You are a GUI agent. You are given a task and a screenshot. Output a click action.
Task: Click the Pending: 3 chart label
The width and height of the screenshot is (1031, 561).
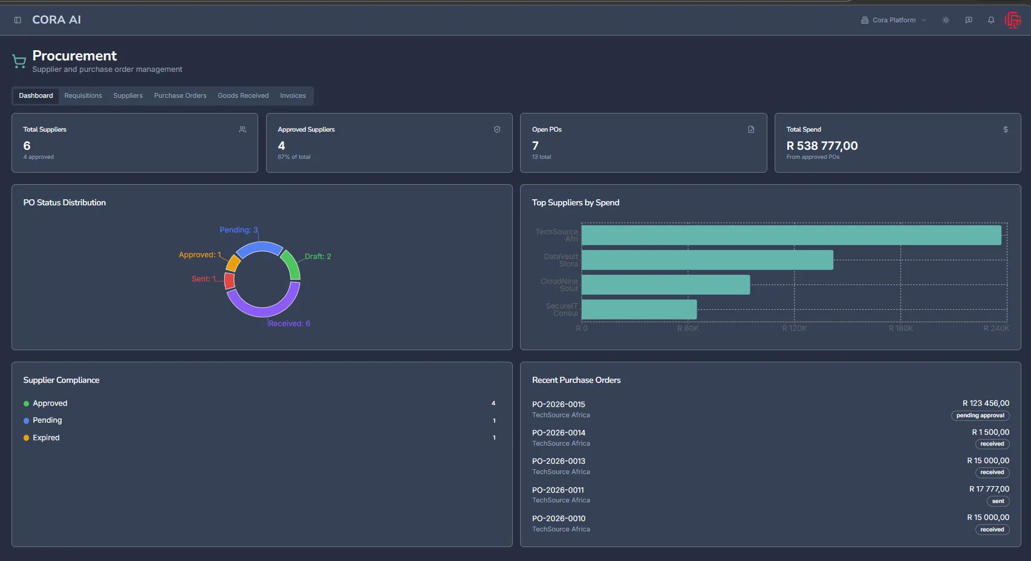click(238, 230)
